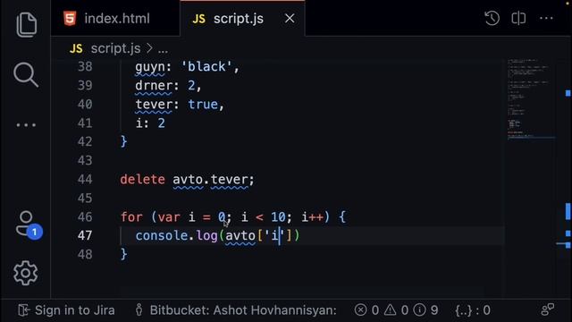Open the Search view in activity bar
The image size is (572, 322).
click(x=26, y=75)
